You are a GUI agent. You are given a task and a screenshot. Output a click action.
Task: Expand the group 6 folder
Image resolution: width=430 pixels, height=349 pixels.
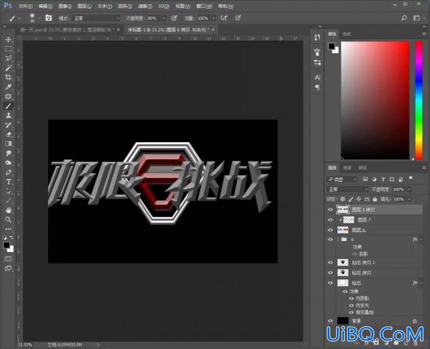coord(338,240)
